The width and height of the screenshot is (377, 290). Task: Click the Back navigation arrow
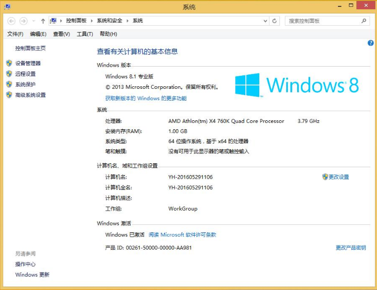coord(11,21)
